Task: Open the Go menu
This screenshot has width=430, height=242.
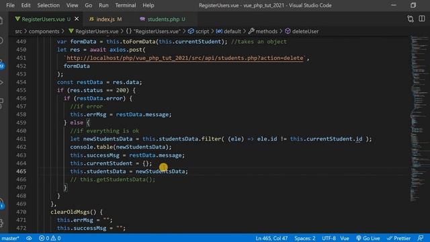Action: 88,5
